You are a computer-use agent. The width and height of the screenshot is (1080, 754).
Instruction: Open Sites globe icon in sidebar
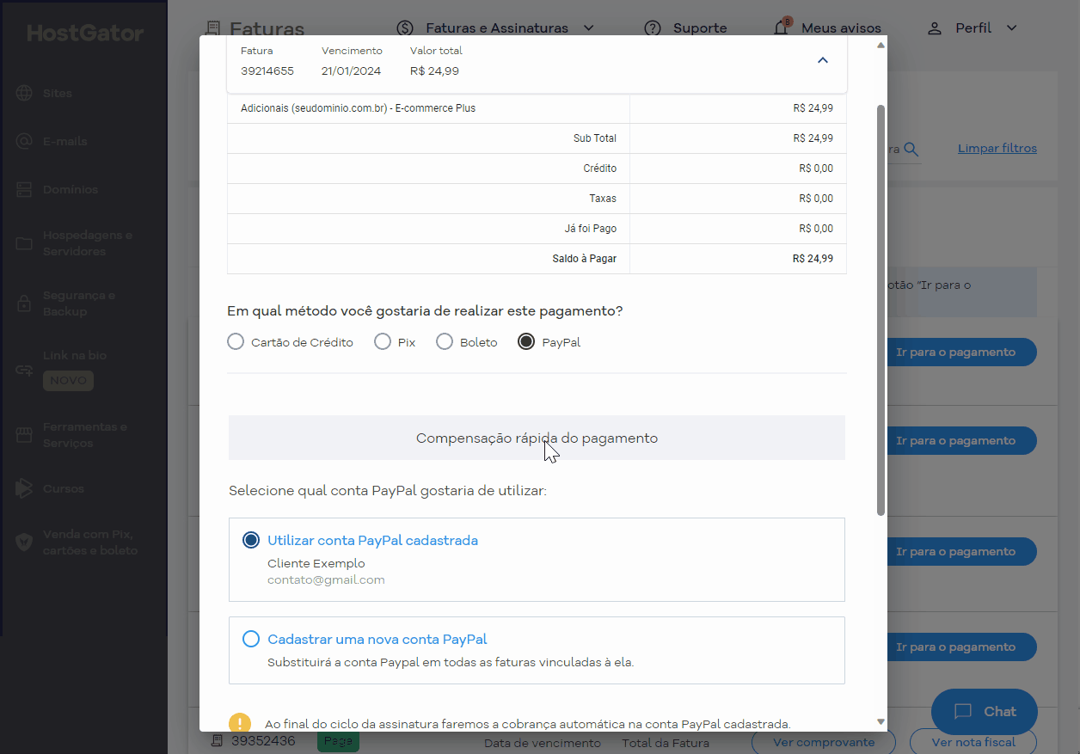pyautogui.click(x=24, y=93)
